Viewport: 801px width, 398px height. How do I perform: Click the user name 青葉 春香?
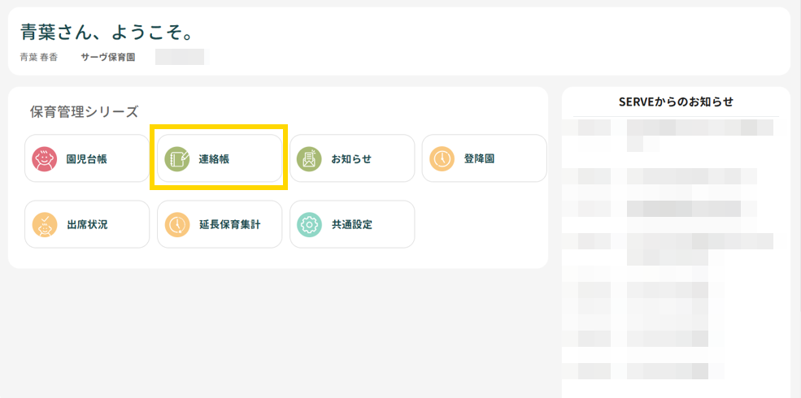(39, 58)
